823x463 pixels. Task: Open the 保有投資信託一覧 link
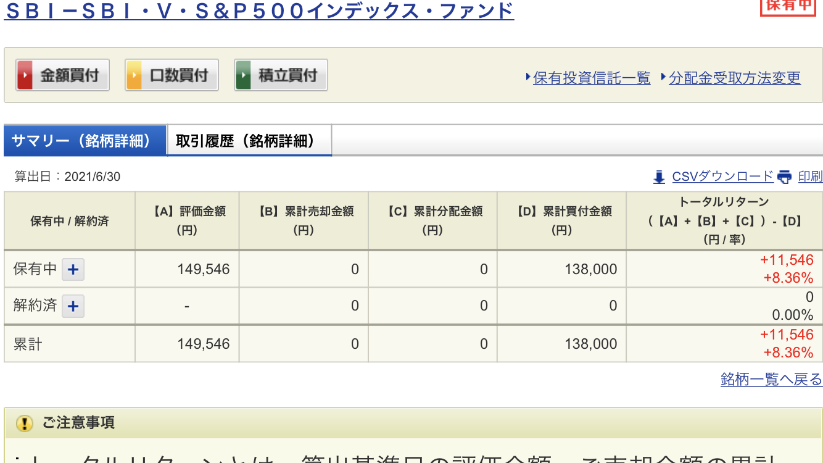coord(592,78)
